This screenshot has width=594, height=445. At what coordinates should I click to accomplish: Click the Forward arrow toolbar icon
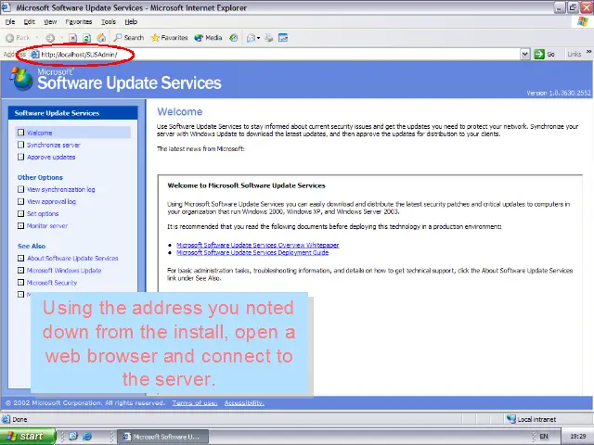pyautogui.click(x=50, y=38)
